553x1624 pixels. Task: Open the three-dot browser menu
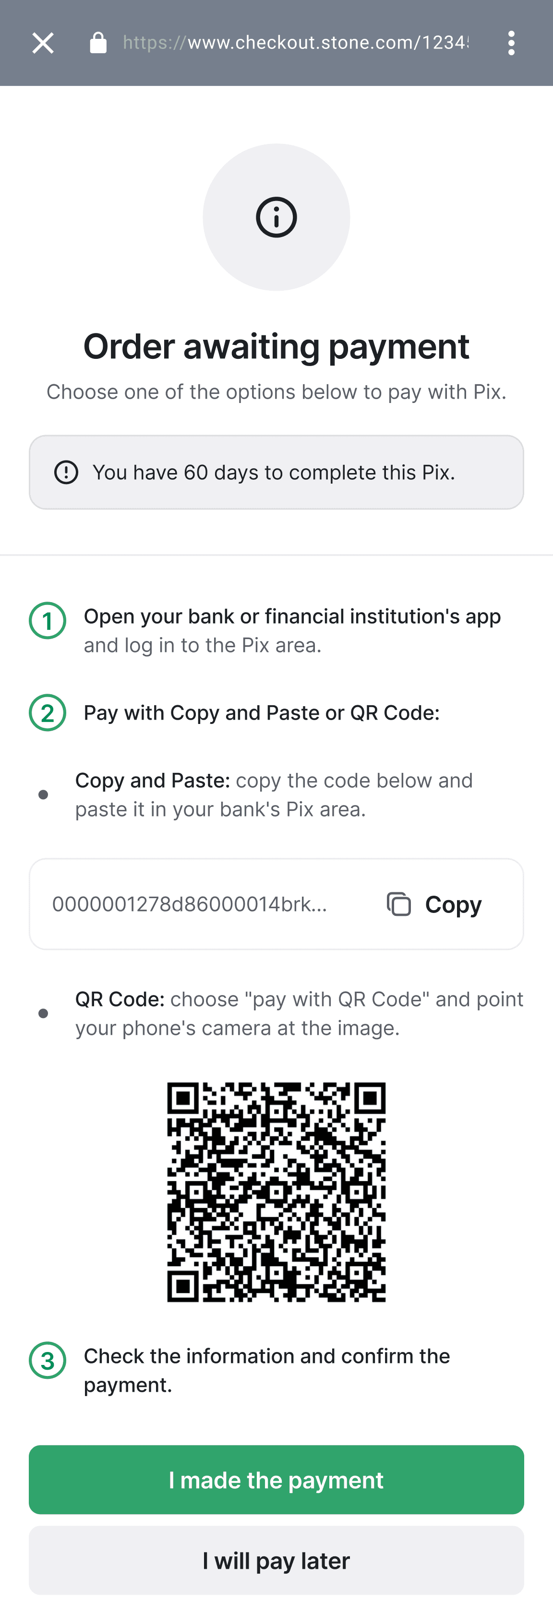click(511, 43)
